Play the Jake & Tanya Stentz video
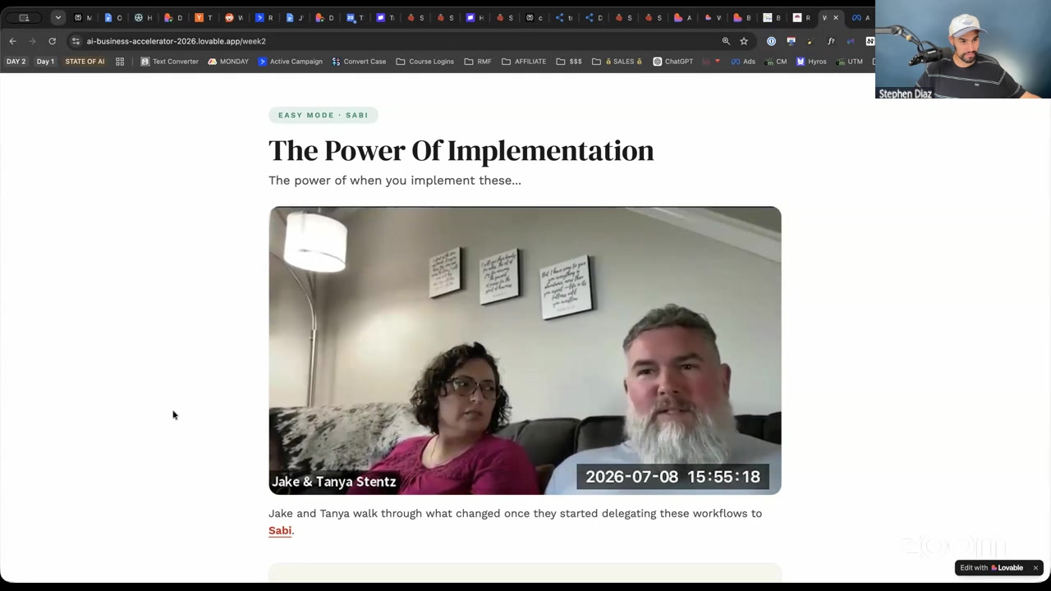This screenshot has height=591, width=1051. pyautogui.click(x=525, y=350)
